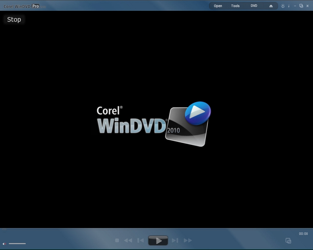The image size is (313, 250).
Task: Click the Stop square icon
Action: pos(117,241)
